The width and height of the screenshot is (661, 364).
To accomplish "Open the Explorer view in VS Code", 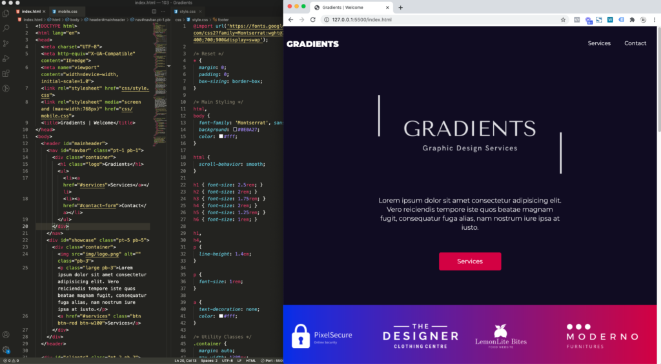I will coord(6,14).
